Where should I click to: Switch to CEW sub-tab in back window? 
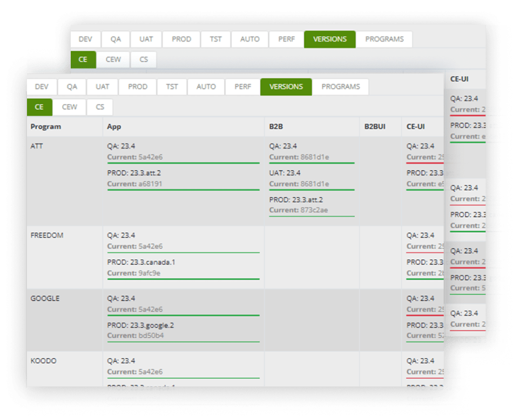[113, 59]
